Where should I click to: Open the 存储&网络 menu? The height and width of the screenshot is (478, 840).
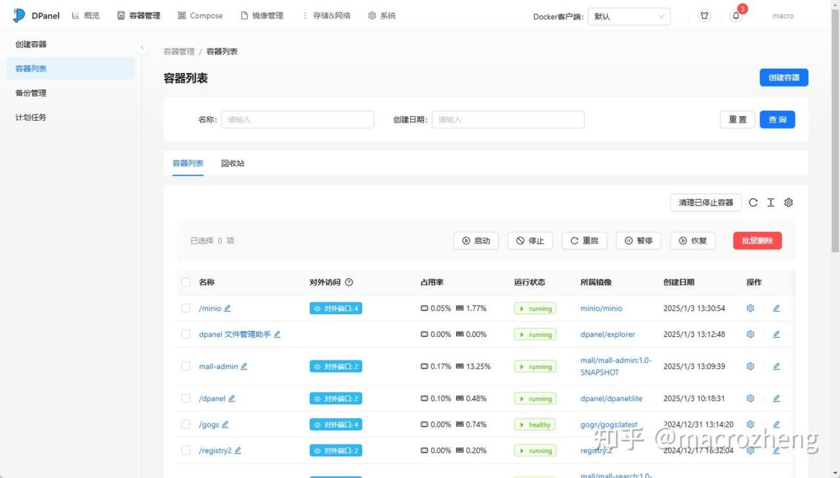coord(325,16)
